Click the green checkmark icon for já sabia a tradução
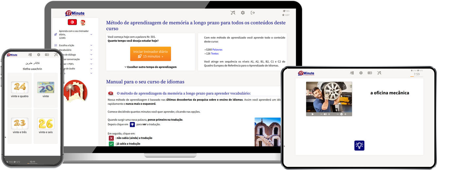 point(111,144)
